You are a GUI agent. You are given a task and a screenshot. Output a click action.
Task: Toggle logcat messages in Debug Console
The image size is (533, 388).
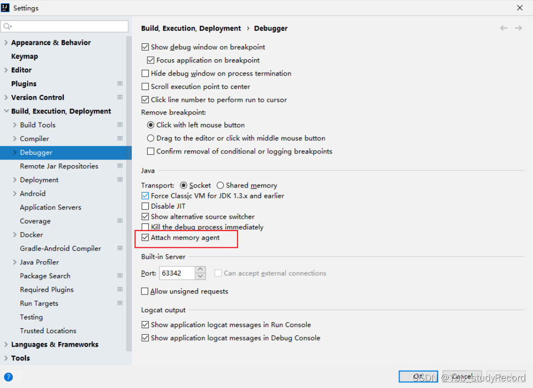[145, 338]
